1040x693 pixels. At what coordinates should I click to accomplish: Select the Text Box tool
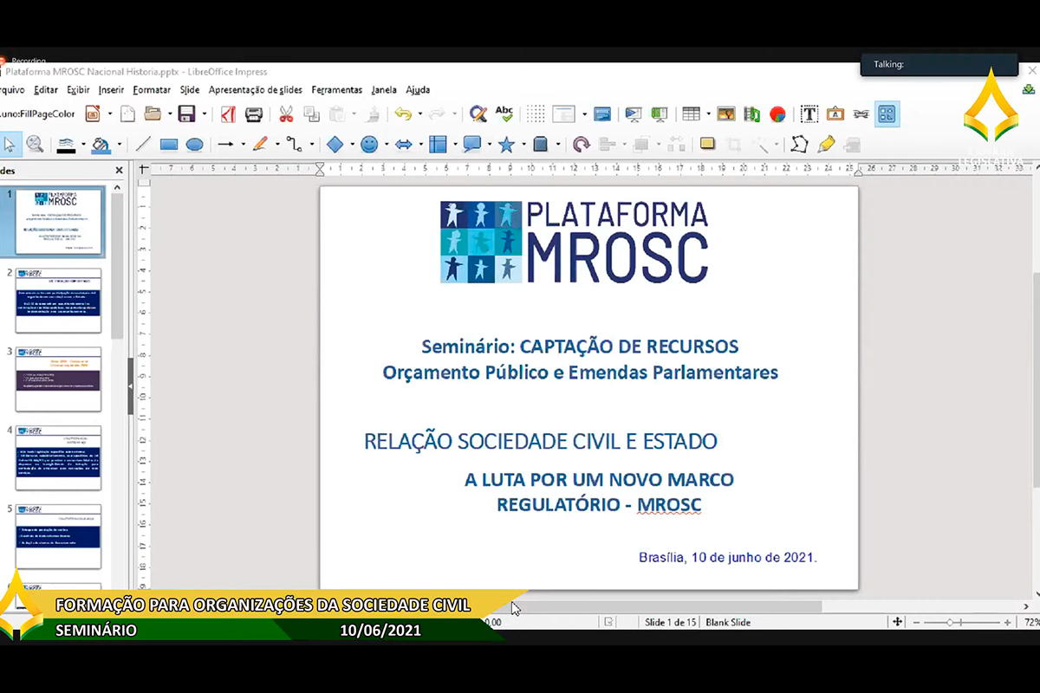pyautogui.click(x=809, y=114)
